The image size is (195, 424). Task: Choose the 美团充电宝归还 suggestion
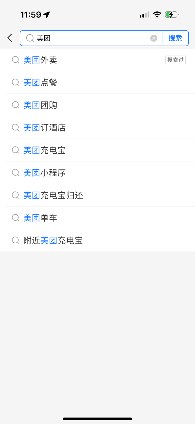click(53, 195)
